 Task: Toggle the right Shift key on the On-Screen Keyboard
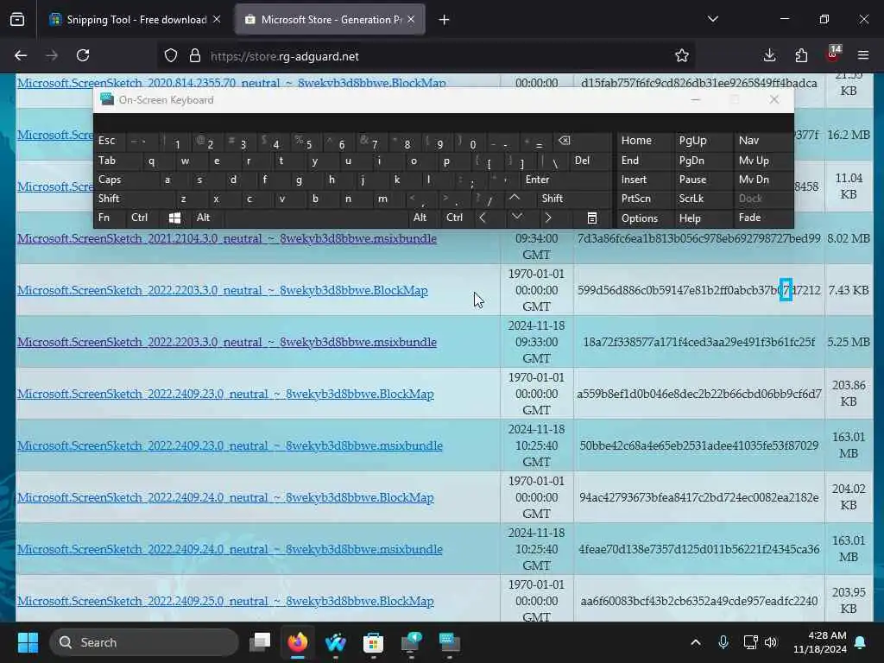(x=552, y=199)
